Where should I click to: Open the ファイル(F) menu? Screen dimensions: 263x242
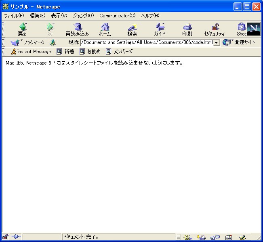click(14, 16)
